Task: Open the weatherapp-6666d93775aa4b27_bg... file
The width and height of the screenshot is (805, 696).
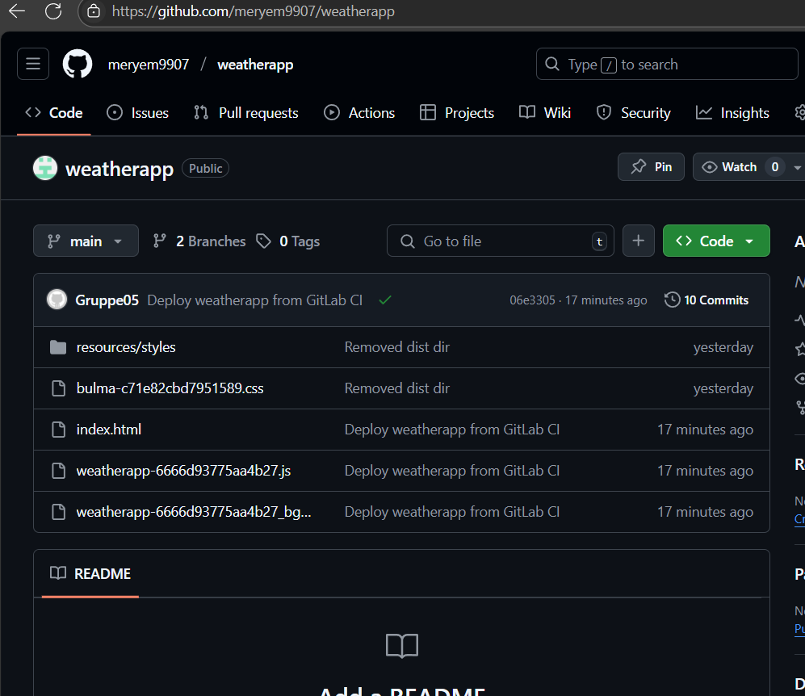Action: (194, 512)
